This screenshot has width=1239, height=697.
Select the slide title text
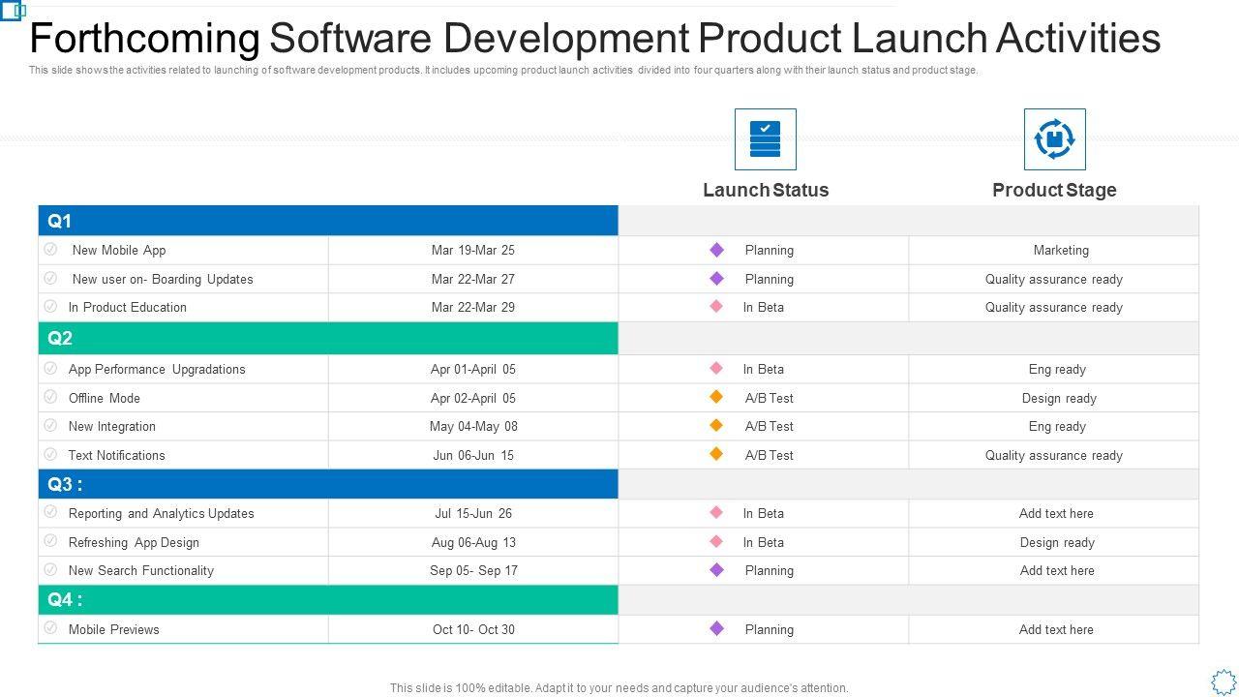tap(595, 38)
